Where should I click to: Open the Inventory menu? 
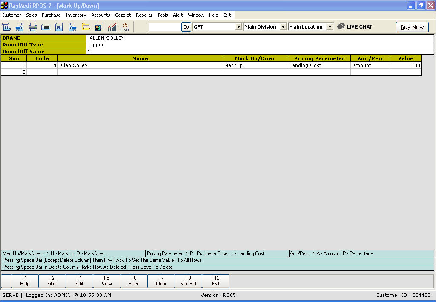pyautogui.click(x=76, y=15)
